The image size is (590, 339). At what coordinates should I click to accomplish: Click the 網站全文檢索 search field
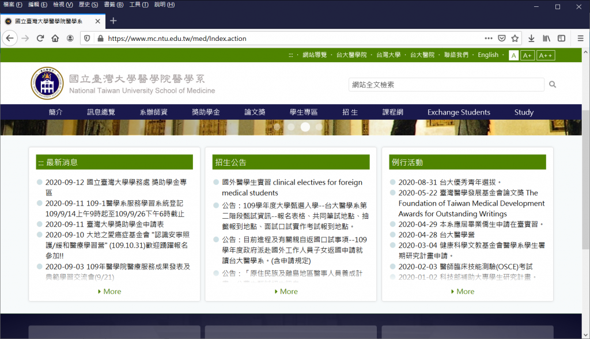coord(447,85)
